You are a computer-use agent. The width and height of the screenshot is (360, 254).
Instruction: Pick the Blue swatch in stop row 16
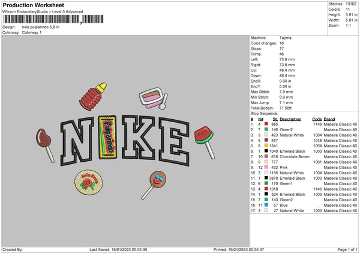266,205
